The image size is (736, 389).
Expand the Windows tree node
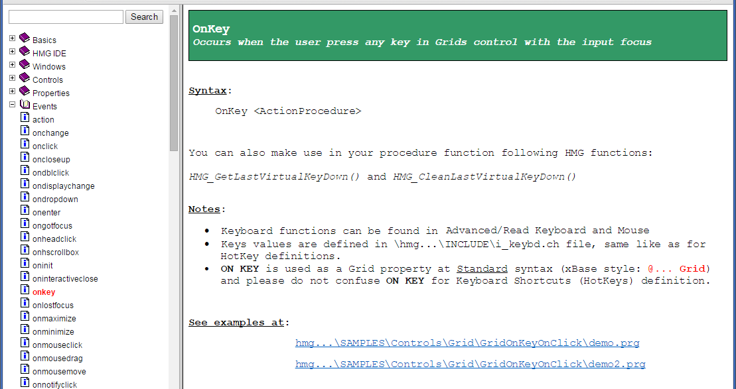click(13, 65)
